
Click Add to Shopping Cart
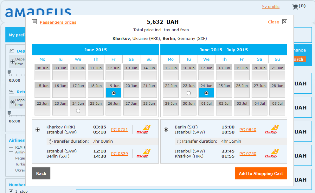(261, 173)
